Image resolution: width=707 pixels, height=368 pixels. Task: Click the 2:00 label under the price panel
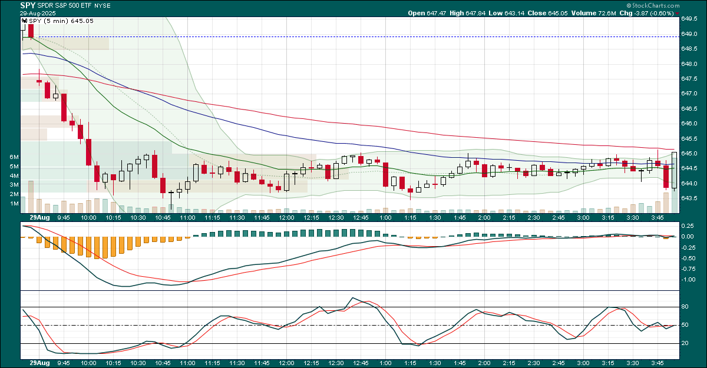[484, 217]
